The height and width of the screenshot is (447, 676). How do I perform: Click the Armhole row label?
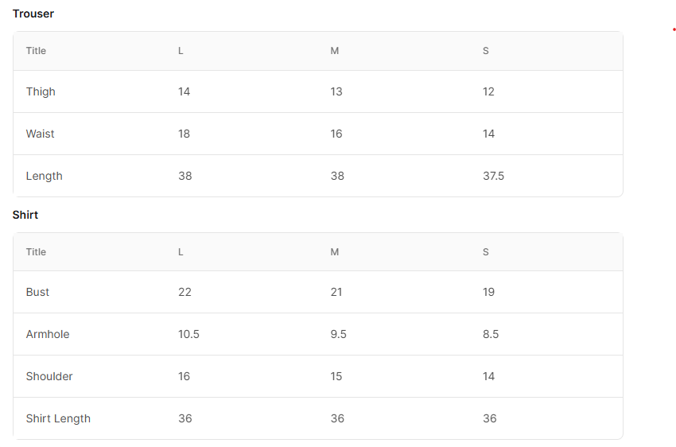click(48, 334)
